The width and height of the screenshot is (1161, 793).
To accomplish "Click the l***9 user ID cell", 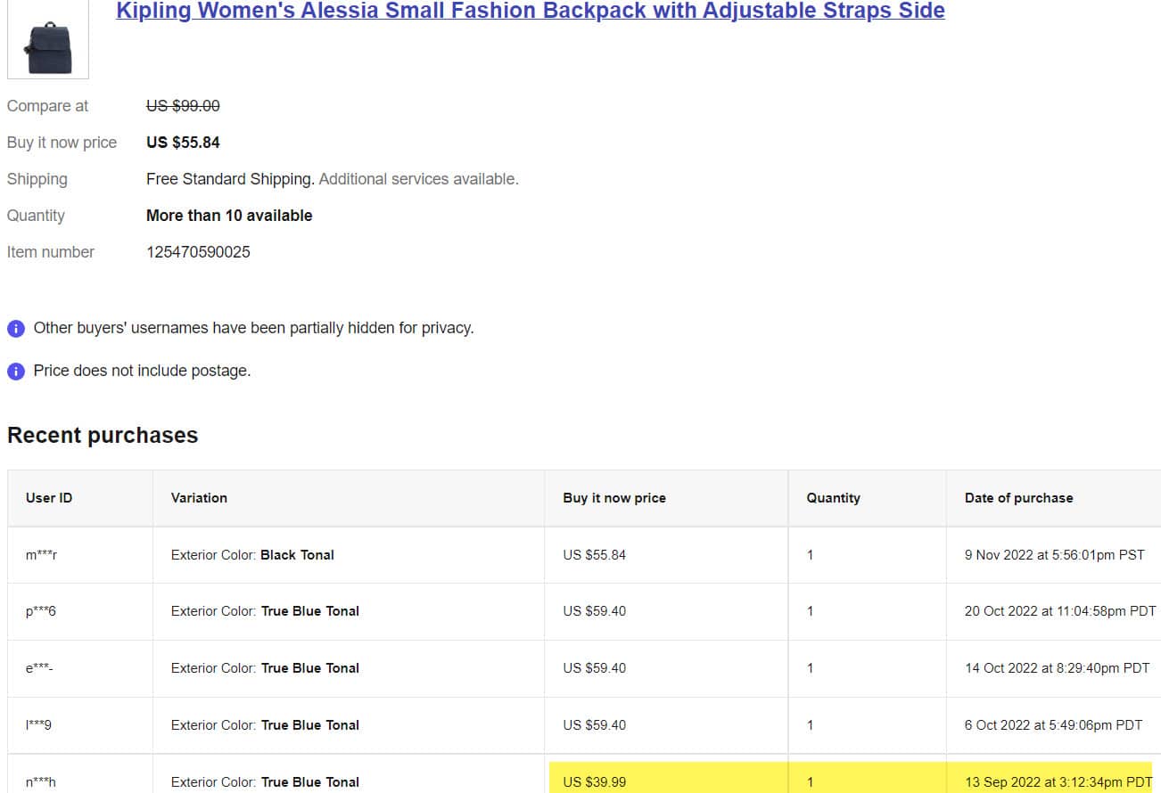I will tap(38, 725).
